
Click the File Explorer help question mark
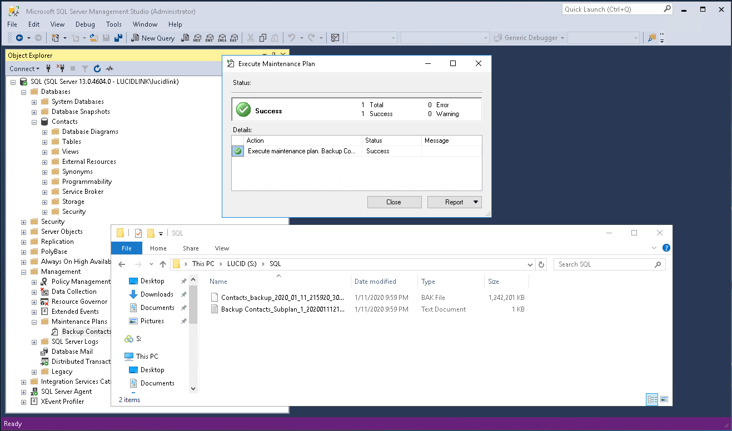[666, 248]
